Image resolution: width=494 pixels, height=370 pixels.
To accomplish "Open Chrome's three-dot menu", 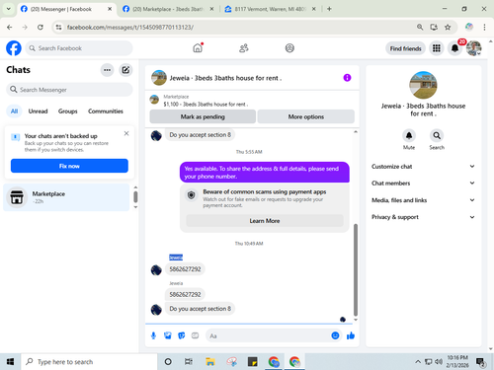I will coord(484,27).
